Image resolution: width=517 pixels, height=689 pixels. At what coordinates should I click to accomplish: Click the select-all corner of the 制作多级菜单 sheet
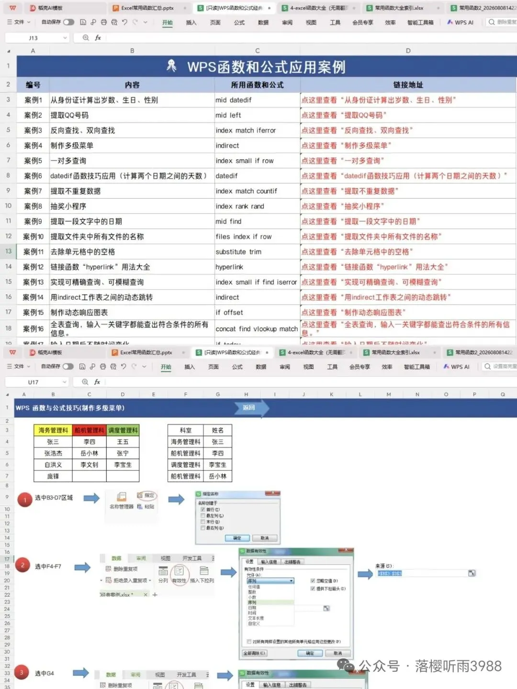tap(8, 395)
